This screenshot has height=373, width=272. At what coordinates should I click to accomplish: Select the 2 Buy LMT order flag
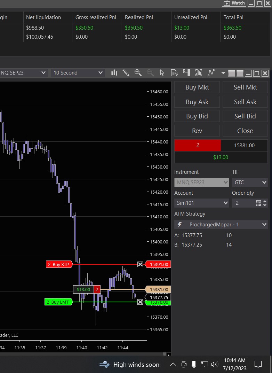point(58,302)
